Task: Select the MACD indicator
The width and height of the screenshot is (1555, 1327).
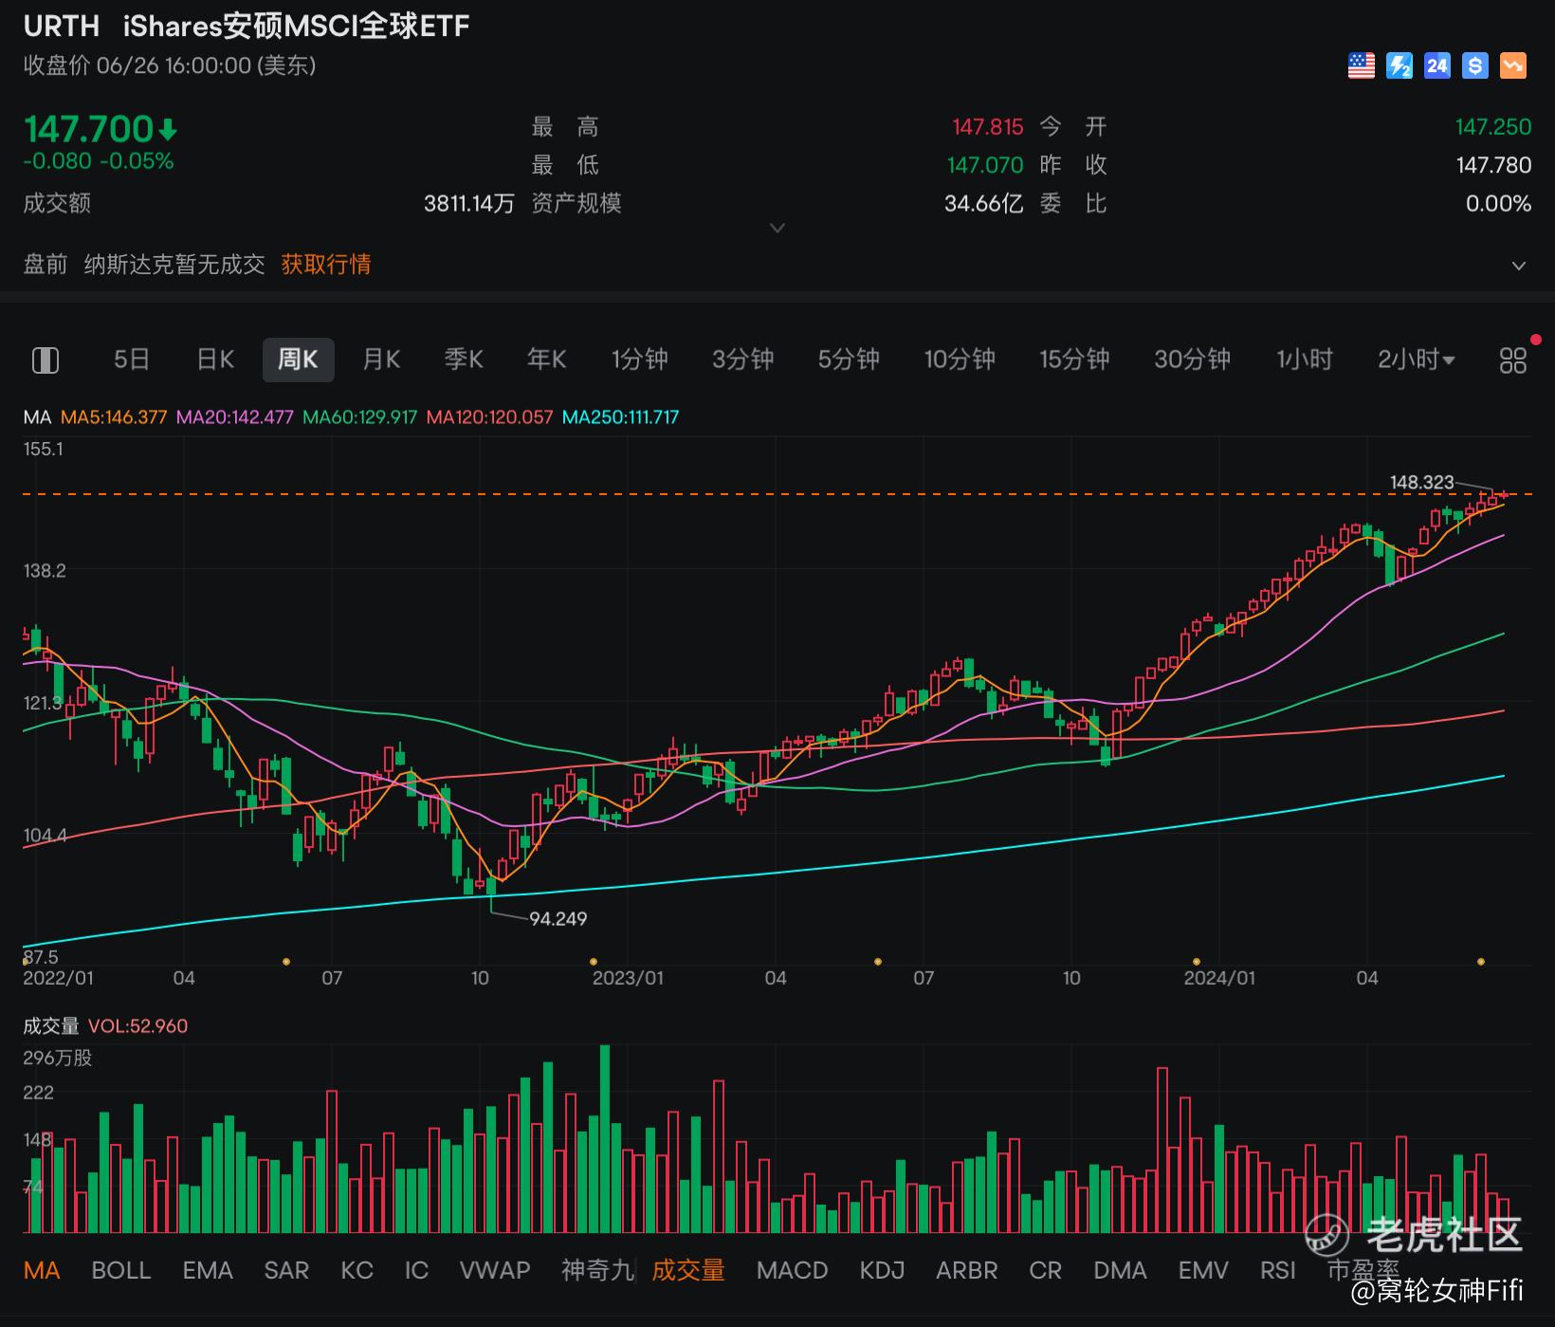Action: click(x=793, y=1270)
